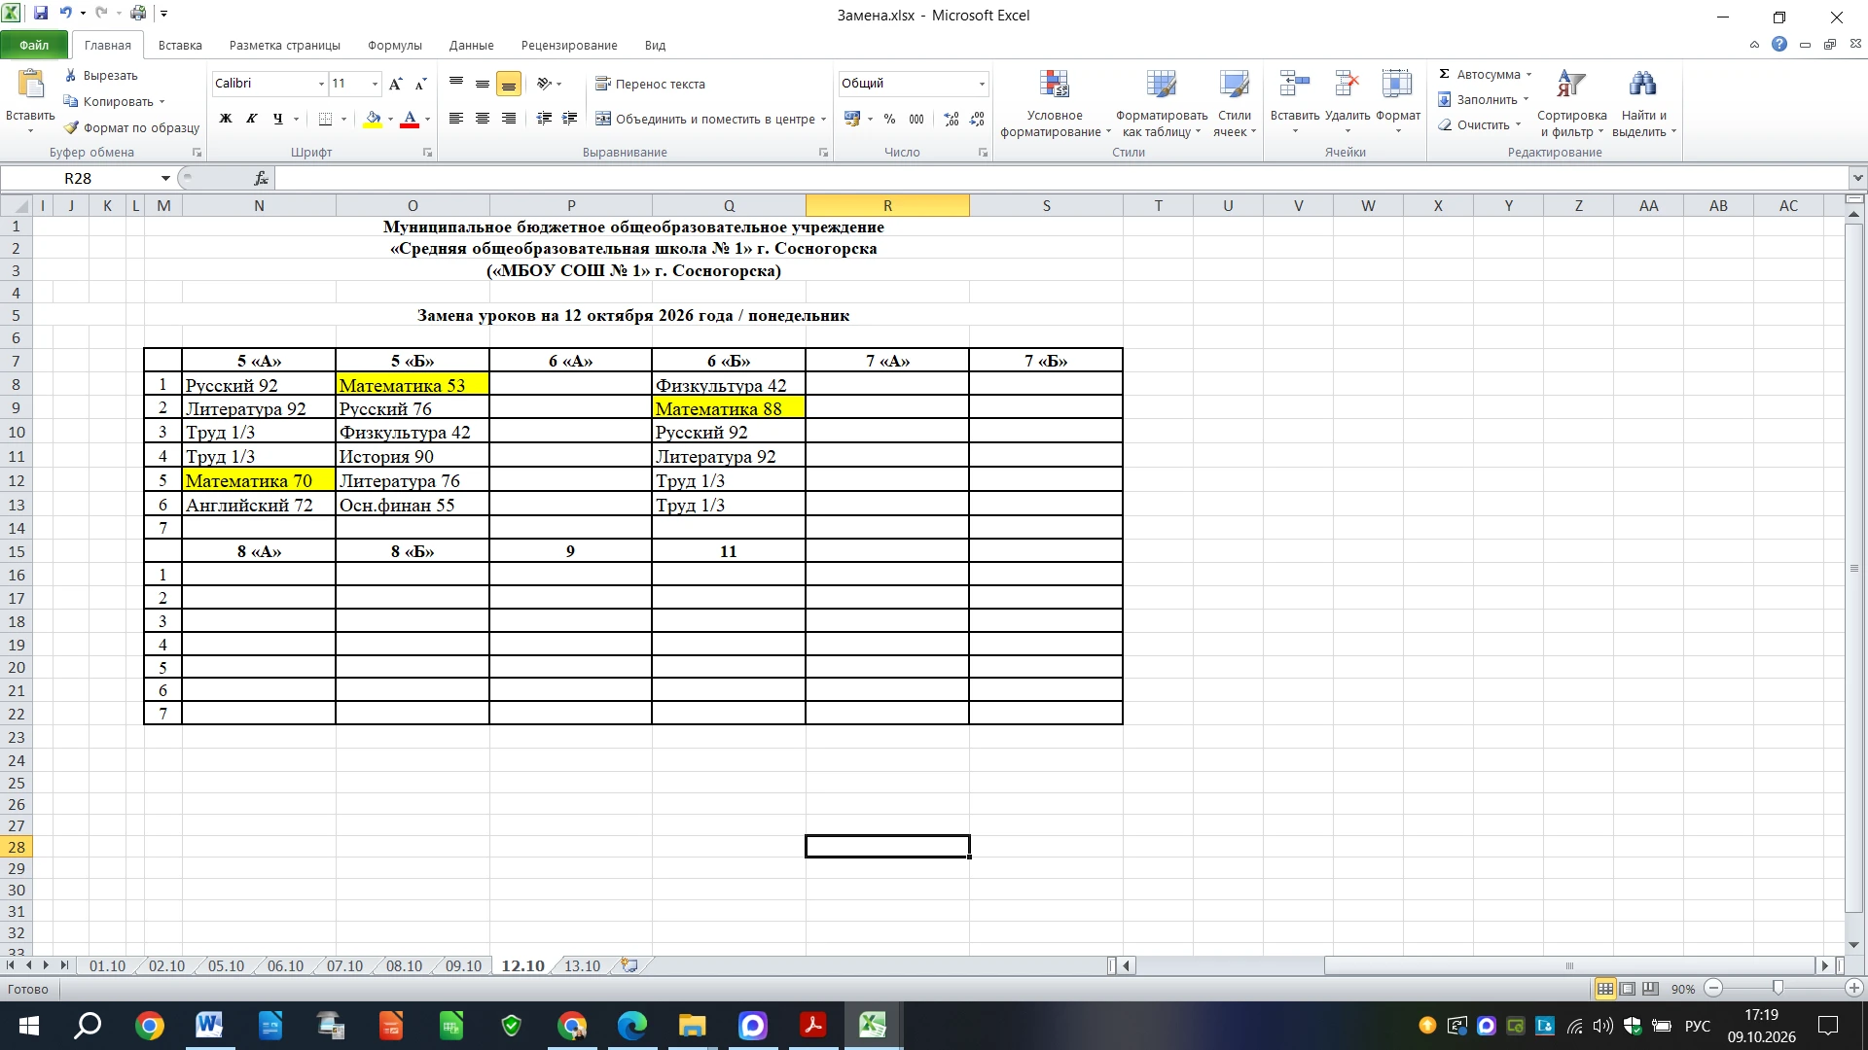
Task: Open the number format Общий dropdown
Action: pos(982,84)
